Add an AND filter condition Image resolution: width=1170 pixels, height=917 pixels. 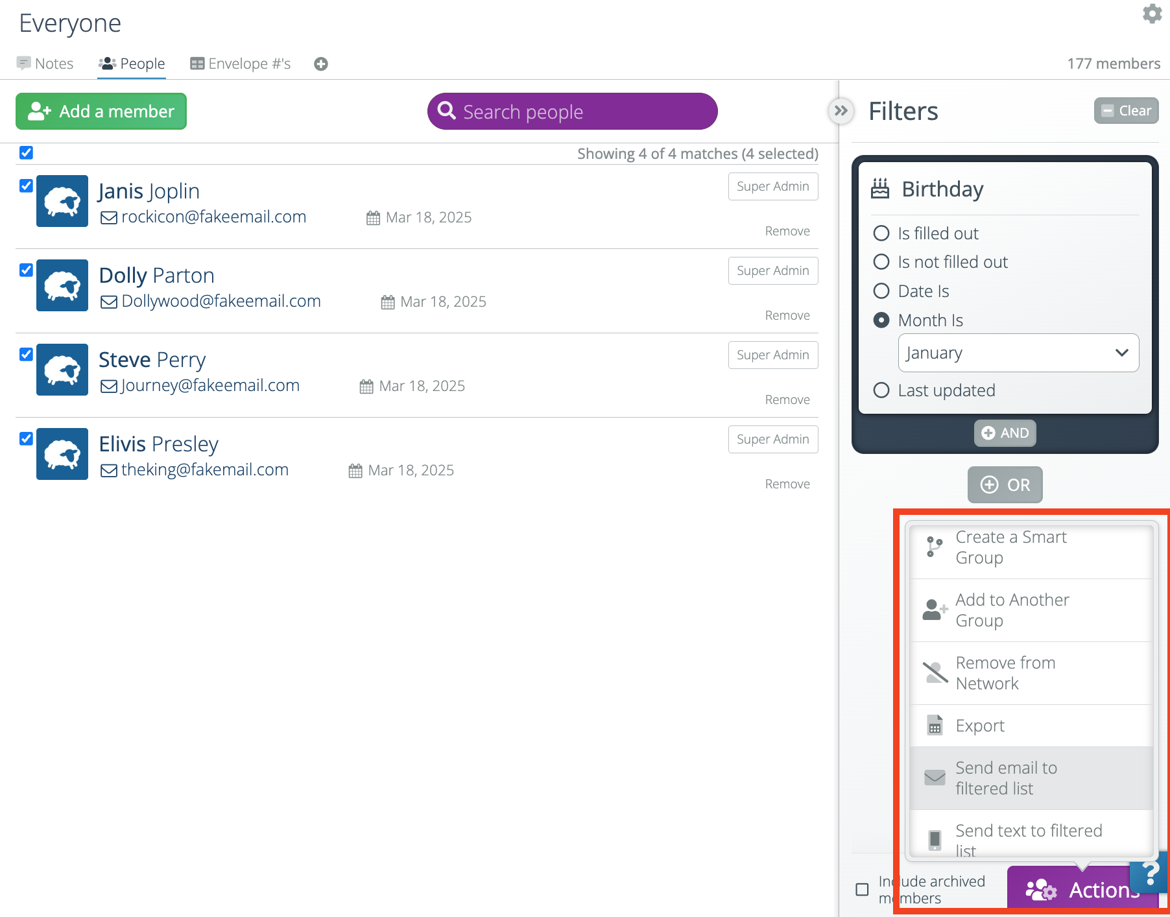(x=1005, y=433)
